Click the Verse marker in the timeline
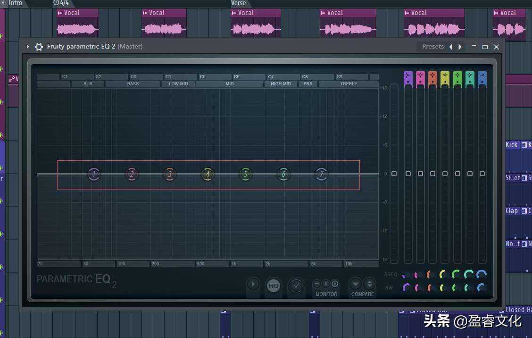This screenshot has width=532, height=338. click(239, 3)
